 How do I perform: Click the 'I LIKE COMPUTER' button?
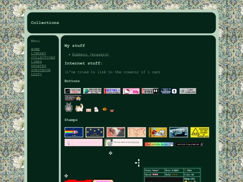(x=188, y=91)
